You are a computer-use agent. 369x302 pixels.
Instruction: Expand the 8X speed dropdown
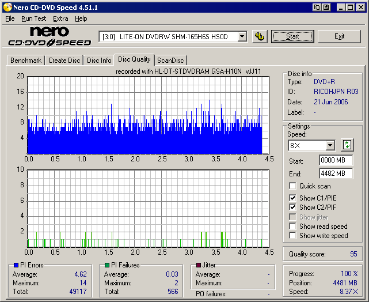(x=330, y=145)
